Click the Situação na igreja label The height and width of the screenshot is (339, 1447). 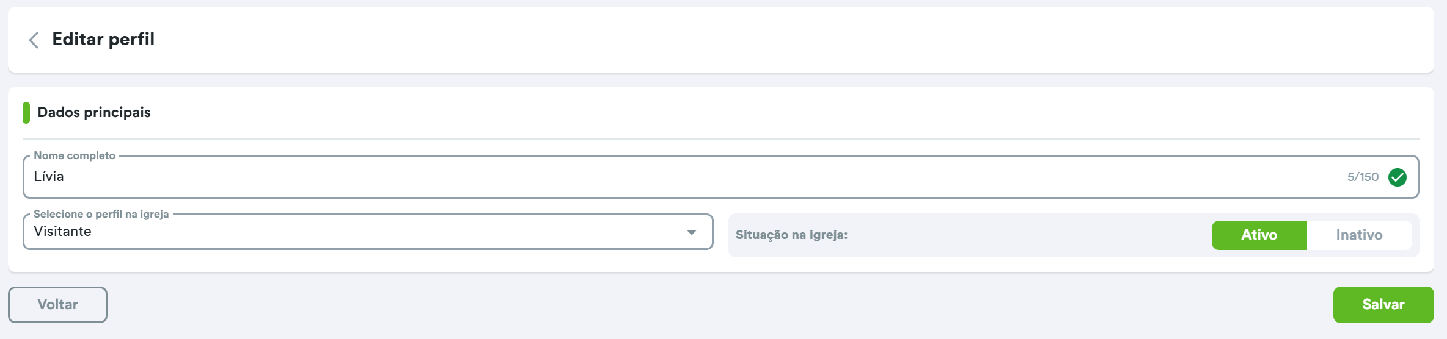point(791,235)
